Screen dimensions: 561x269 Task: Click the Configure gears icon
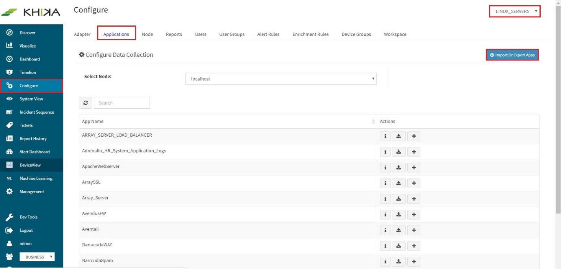[x=9, y=86]
